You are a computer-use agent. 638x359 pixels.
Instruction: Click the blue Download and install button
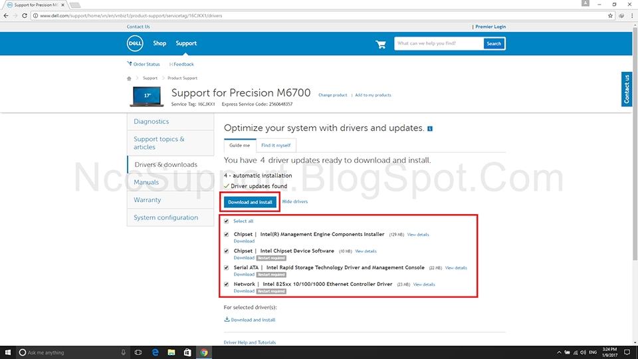[250, 202]
